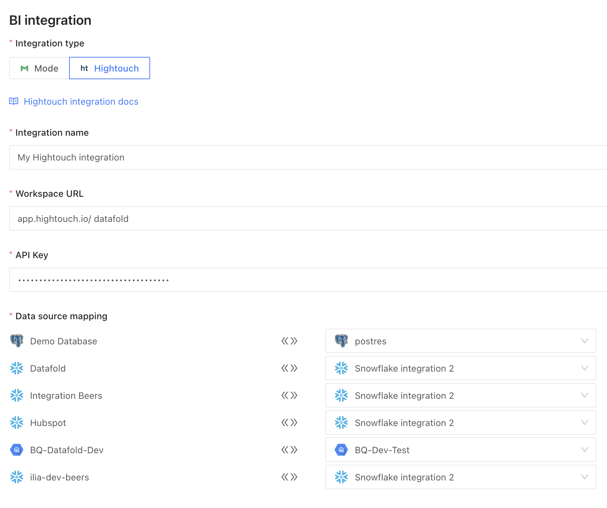Open the BQ-Dev-Test mapping dropdown
The width and height of the screenshot is (607, 508).
[x=461, y=450]
